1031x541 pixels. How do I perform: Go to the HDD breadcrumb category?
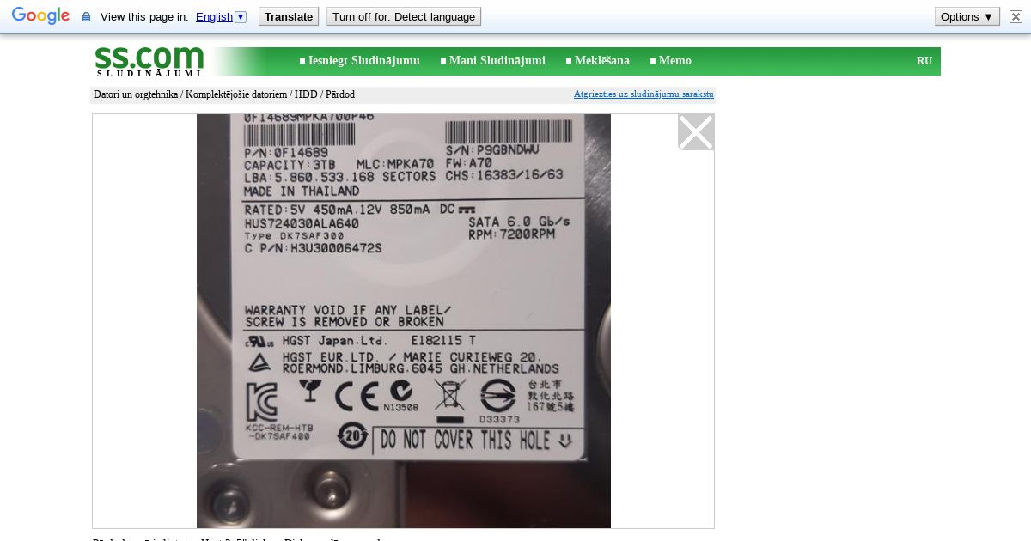306,94
